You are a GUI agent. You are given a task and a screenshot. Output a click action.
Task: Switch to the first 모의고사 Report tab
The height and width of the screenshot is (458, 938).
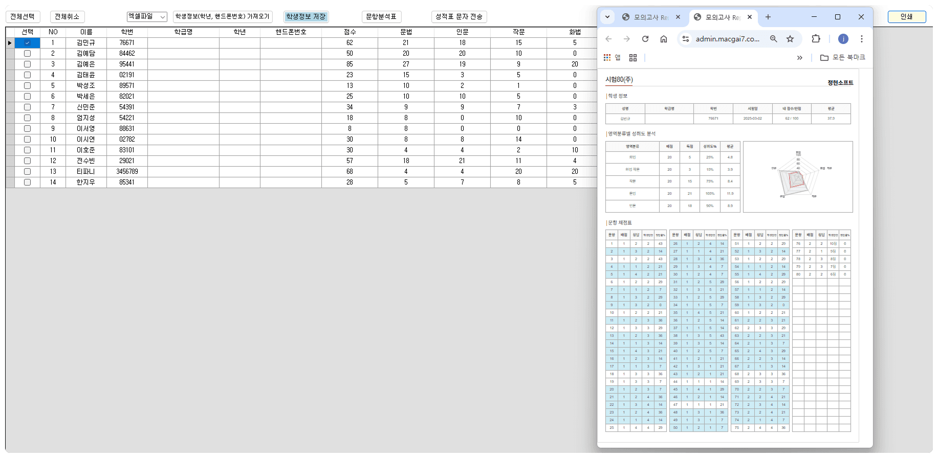point(651,17)
